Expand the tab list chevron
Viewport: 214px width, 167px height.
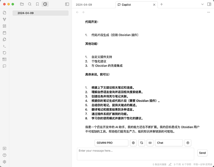tap(202, 4)
